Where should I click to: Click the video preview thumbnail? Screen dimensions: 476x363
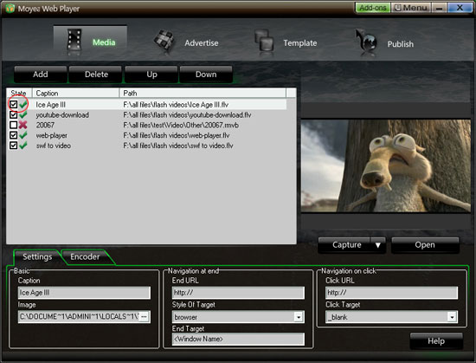tap(385, 165)
